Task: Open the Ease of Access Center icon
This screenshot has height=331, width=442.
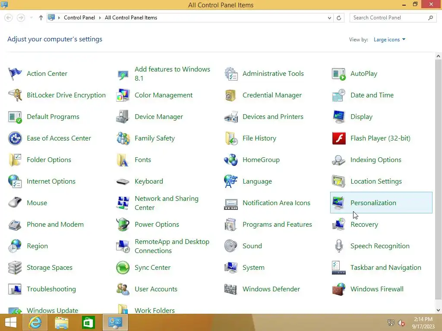Action: tap(15, 138)
